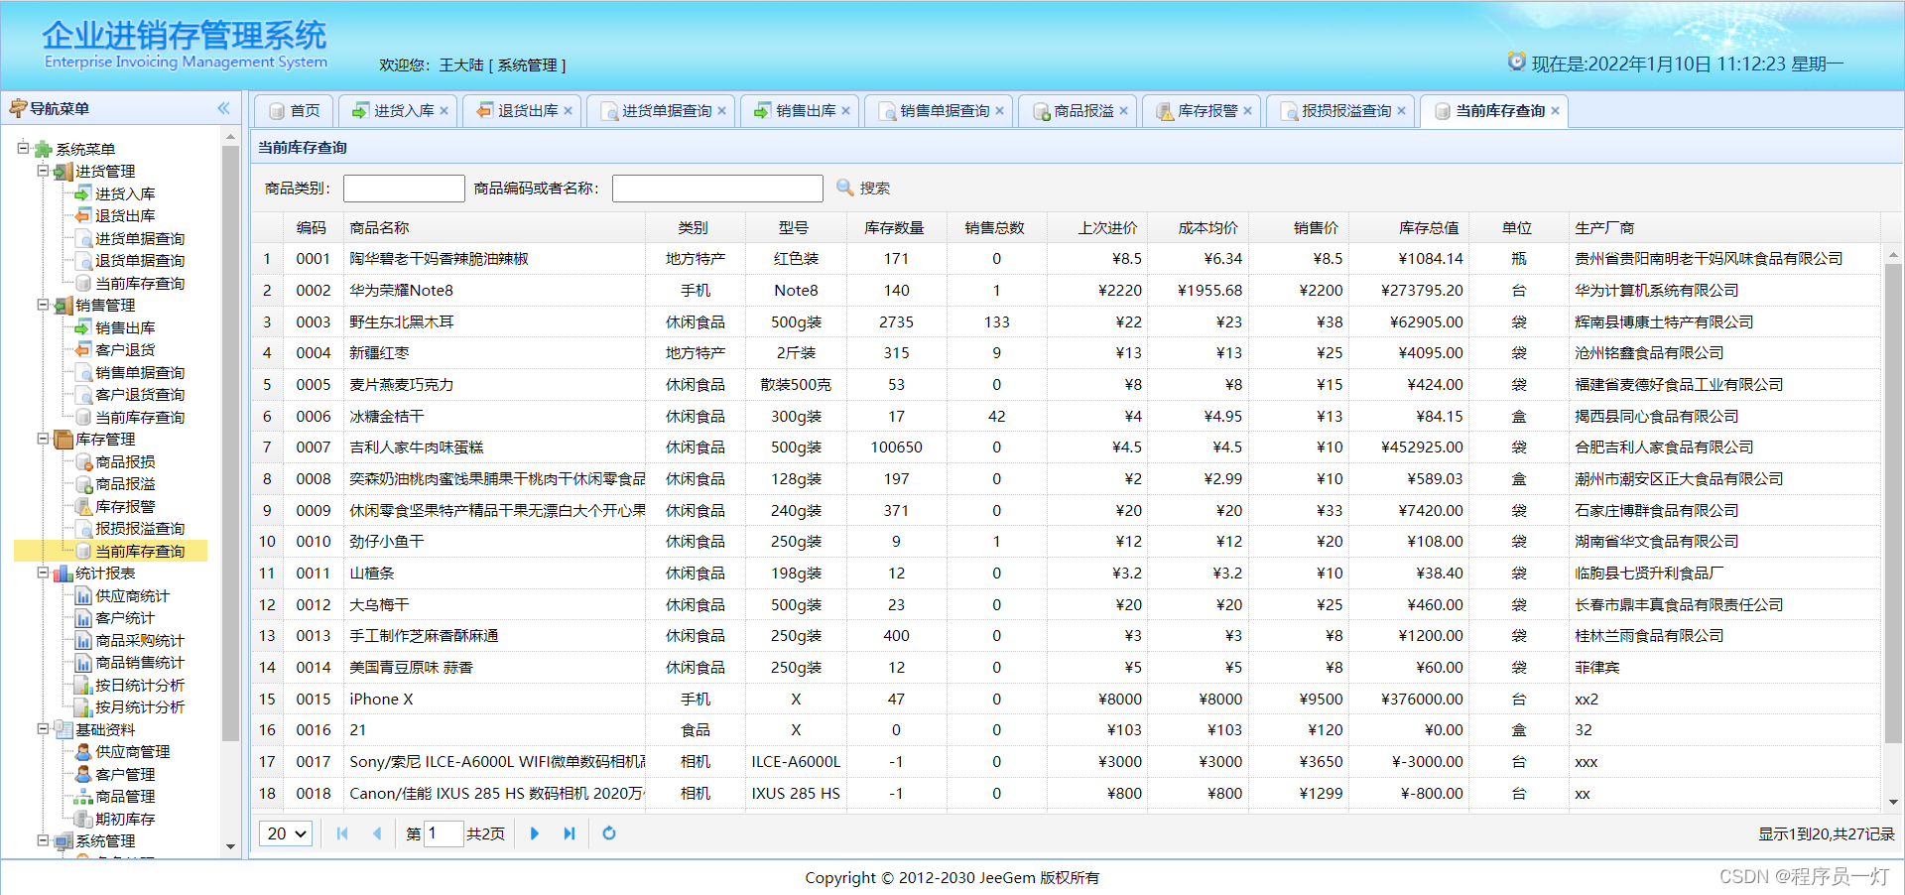Collapse the 统计报表 tree node

click(43, 573)
